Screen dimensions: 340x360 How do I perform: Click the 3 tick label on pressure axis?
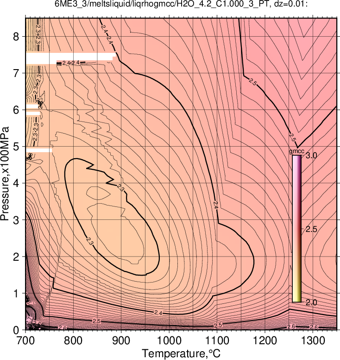point(16,220)
